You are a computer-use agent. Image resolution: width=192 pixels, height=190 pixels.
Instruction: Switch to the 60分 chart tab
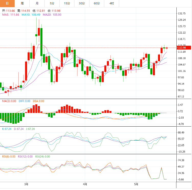coord(97,3)
